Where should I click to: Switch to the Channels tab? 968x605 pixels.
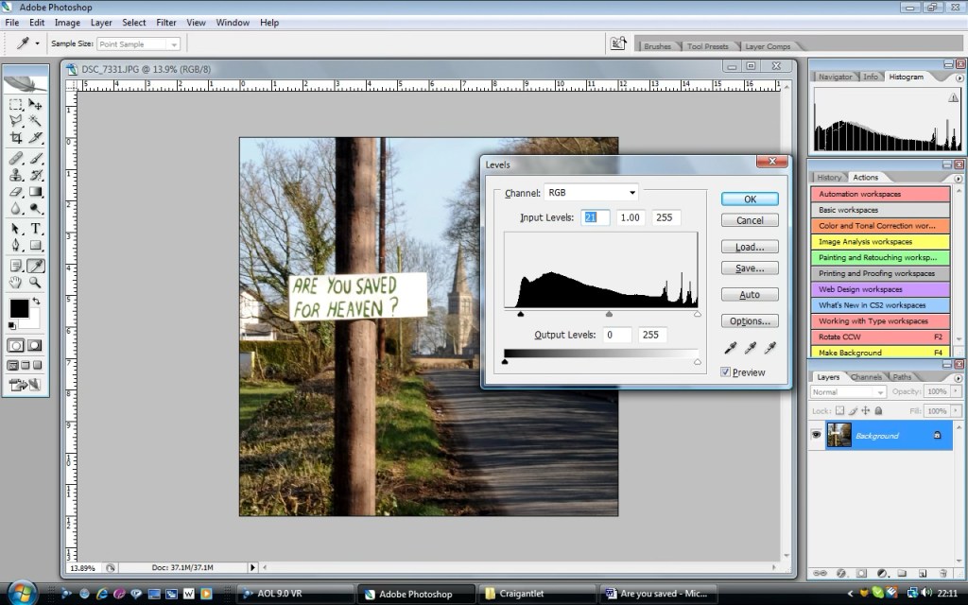coord(866,377)
